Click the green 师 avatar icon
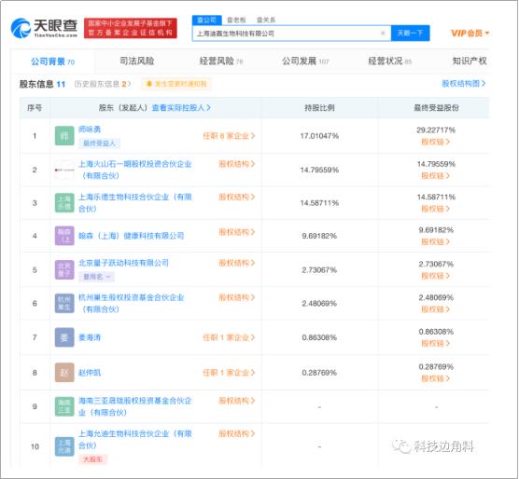 (x=64, y=136)
